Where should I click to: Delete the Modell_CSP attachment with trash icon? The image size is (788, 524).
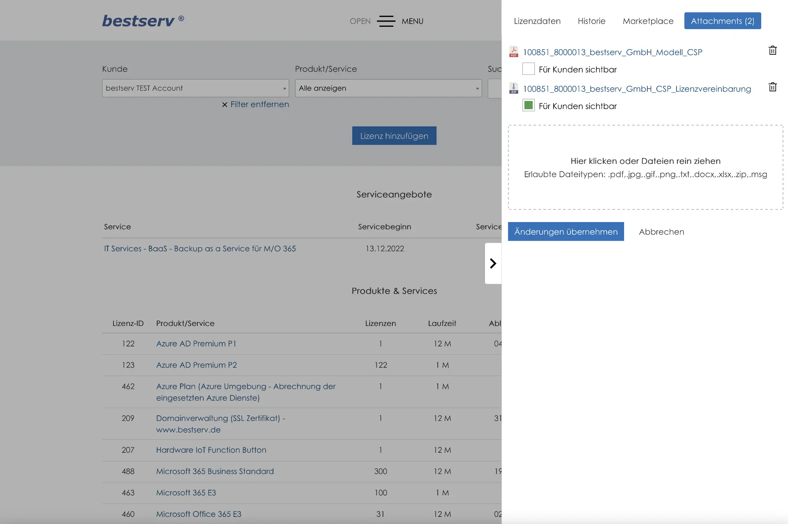(773, 50)
